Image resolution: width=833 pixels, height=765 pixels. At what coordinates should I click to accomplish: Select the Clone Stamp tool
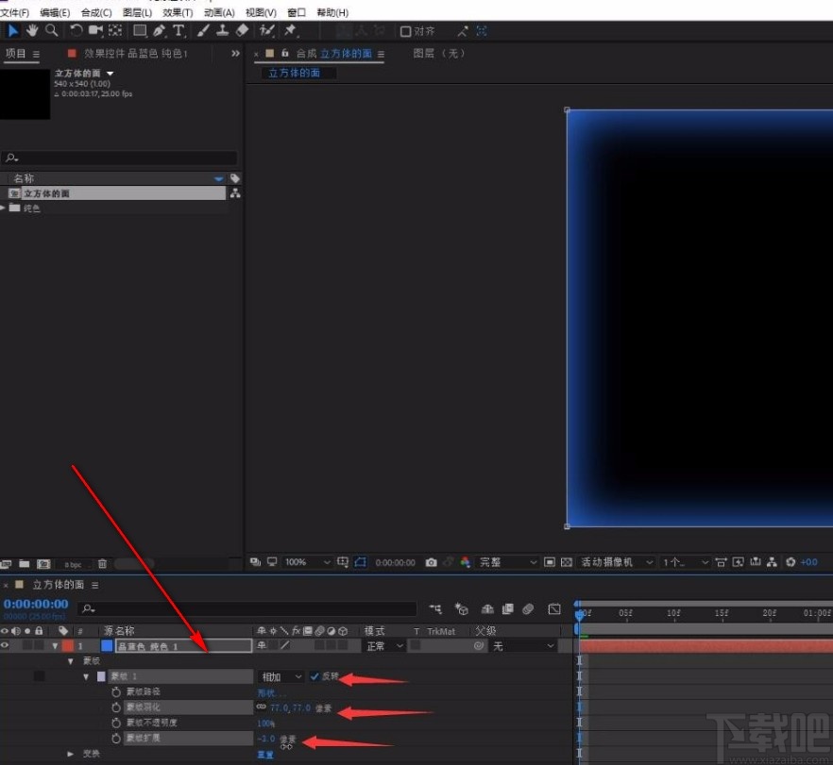click(x=221, y=31)
